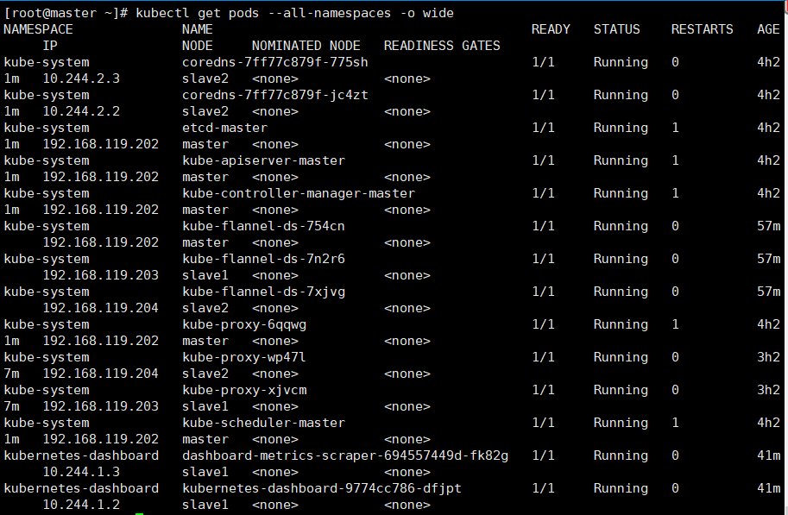The width and height of the screenshot is (788, 515).
Task: Click the RESTARTS column header
Action: [x=702, y=29]
